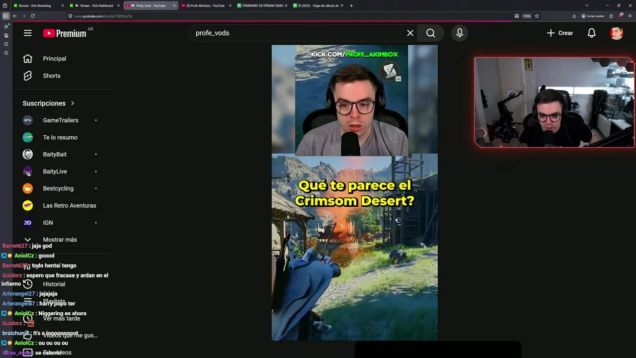Go back with browser back arrow
Viewport: 636px width, 358px height.
coord(15,16)
